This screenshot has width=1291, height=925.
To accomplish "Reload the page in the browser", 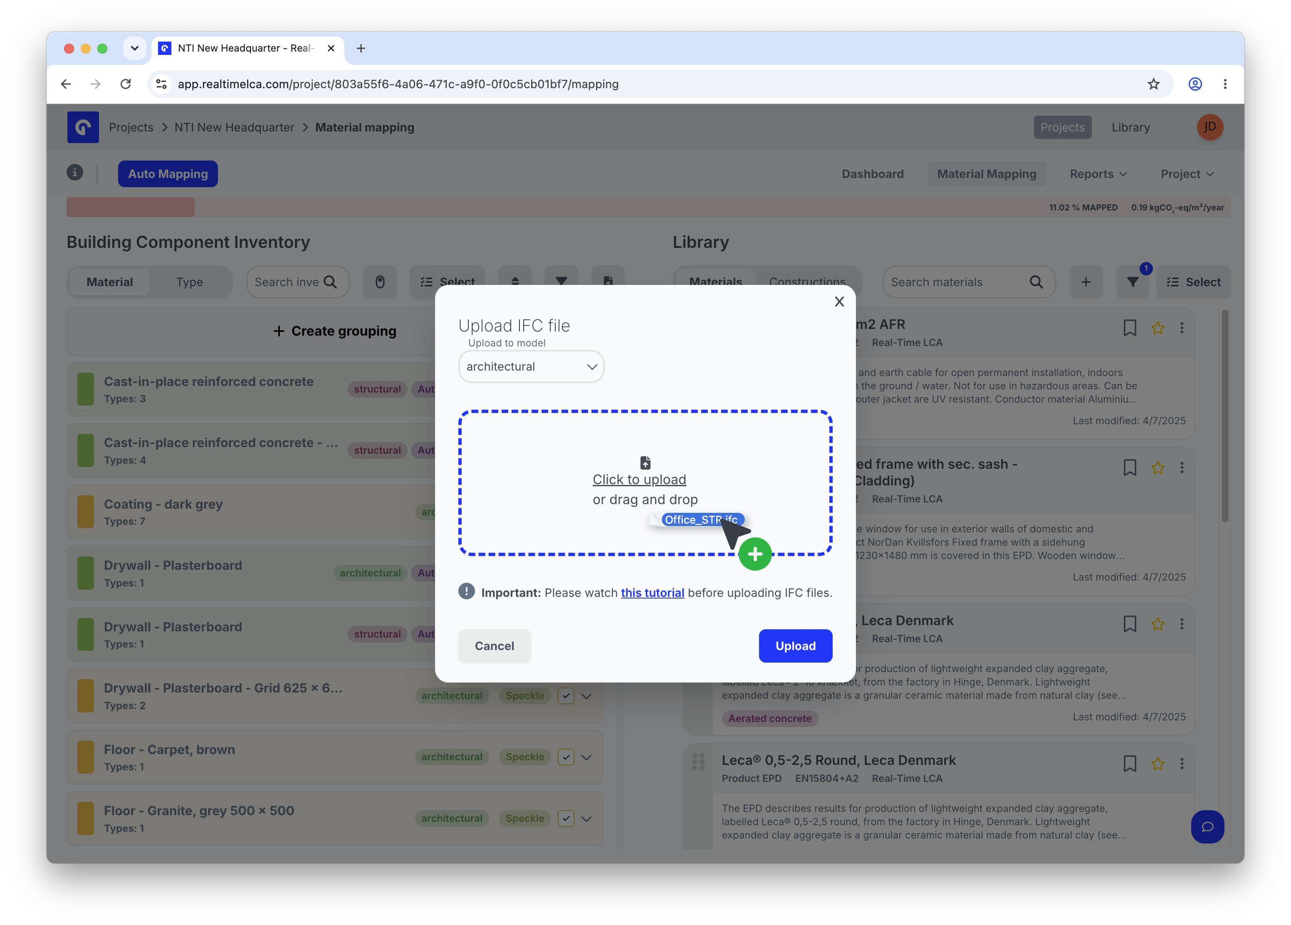I will [126, 84].
